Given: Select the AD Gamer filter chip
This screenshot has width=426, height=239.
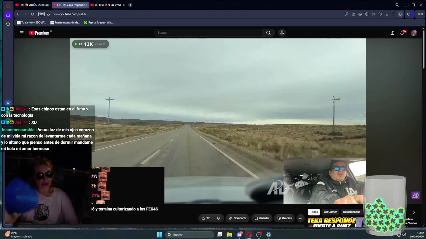Looking at the screenshot, I should point(330,212).
